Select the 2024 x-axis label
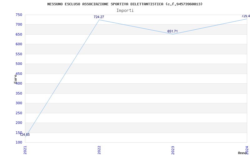 point(247,150)
